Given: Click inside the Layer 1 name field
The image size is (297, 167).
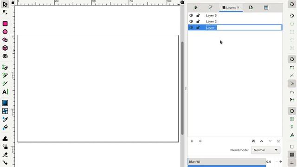Looking at the screenshot, I should (244, 28).
